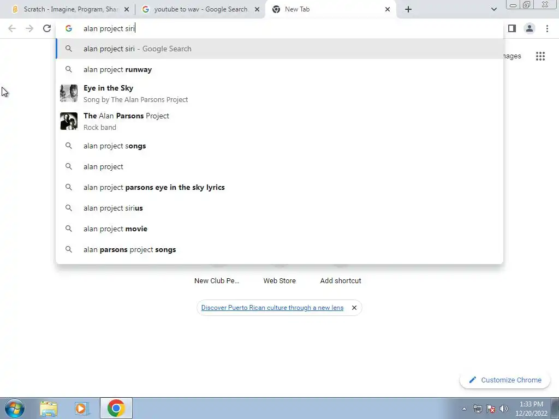Choose 'alan project sirius' suggestion
The height and width of the screenshot is (419, 559).
[x=280, y=208]
